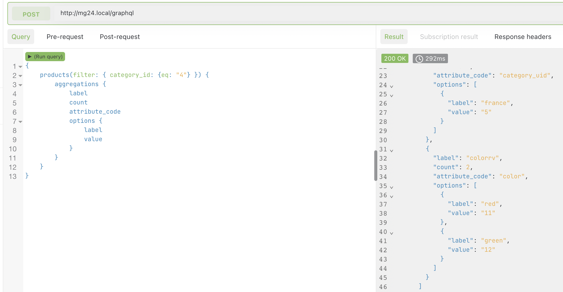Image resolution: width=563 pixels, height=292 pixels.
Task: Select the Query tab
Action: pyautogui.click(x=21, y=37)
